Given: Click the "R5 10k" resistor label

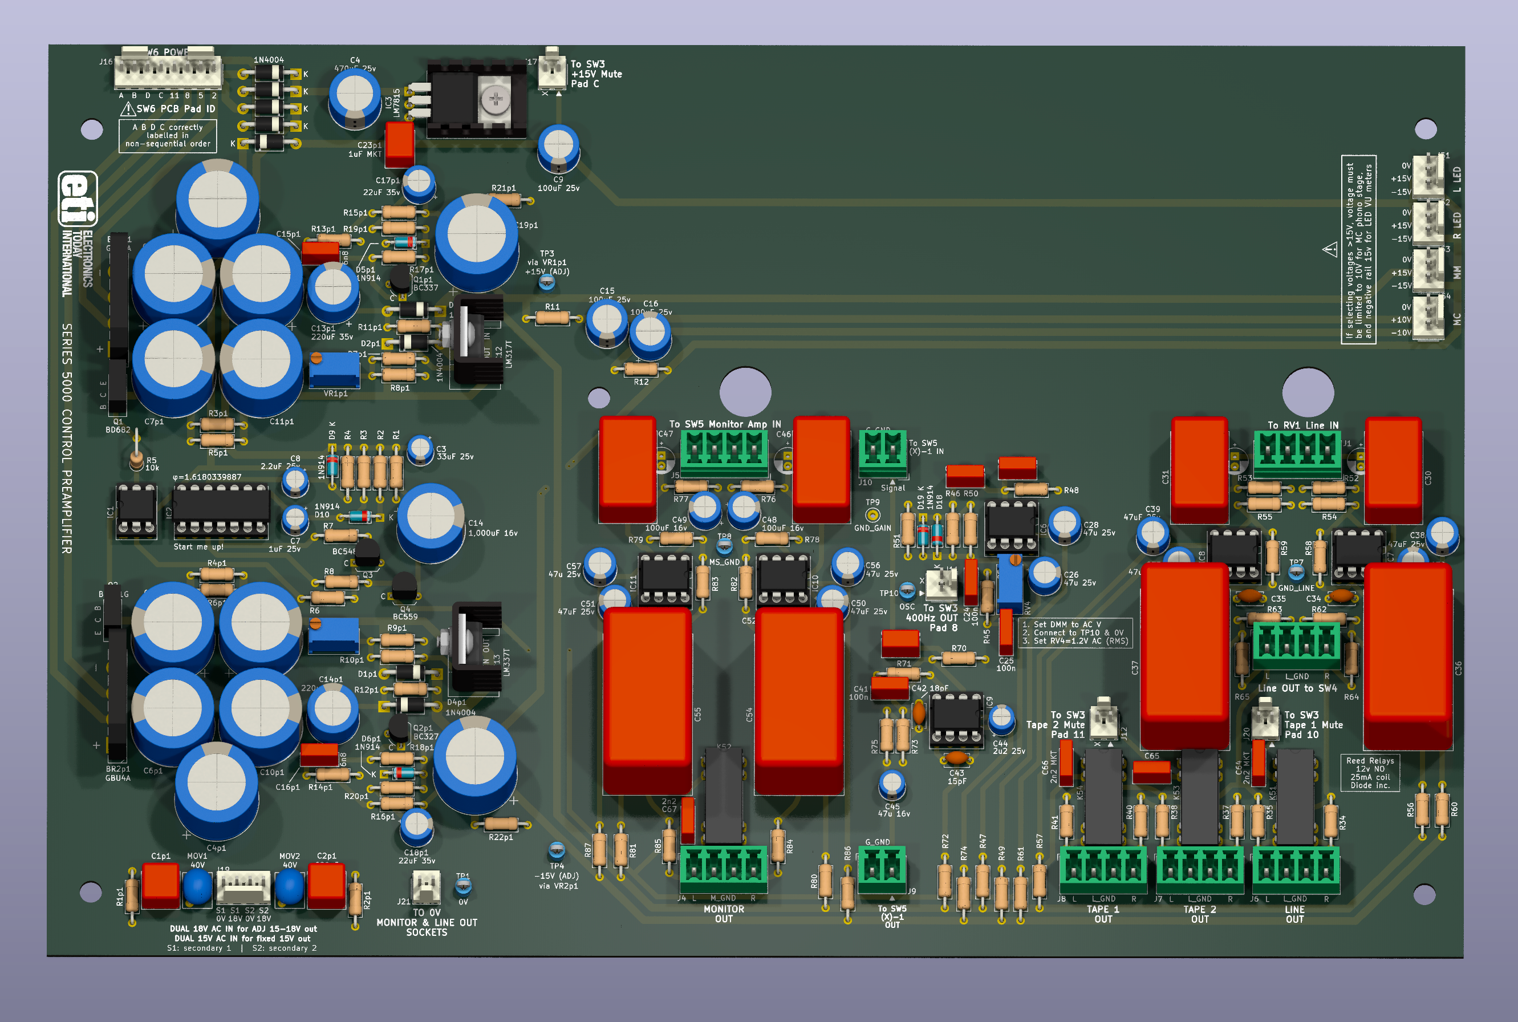Looking at the screenshot, I should tap(152, 464).
